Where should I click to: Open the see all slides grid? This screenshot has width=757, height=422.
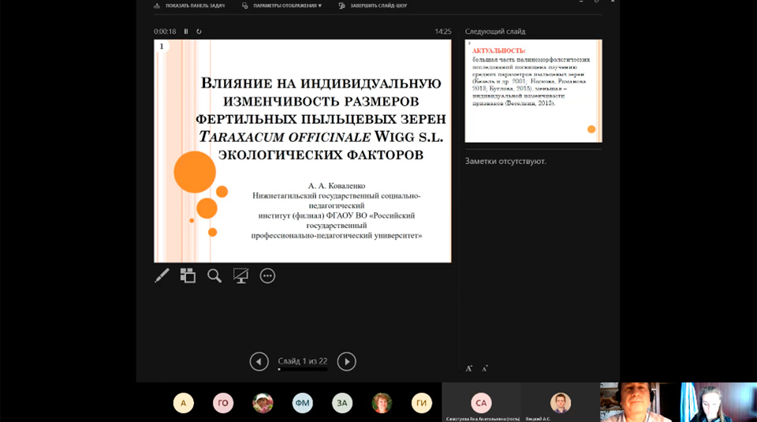coord(188,276)
